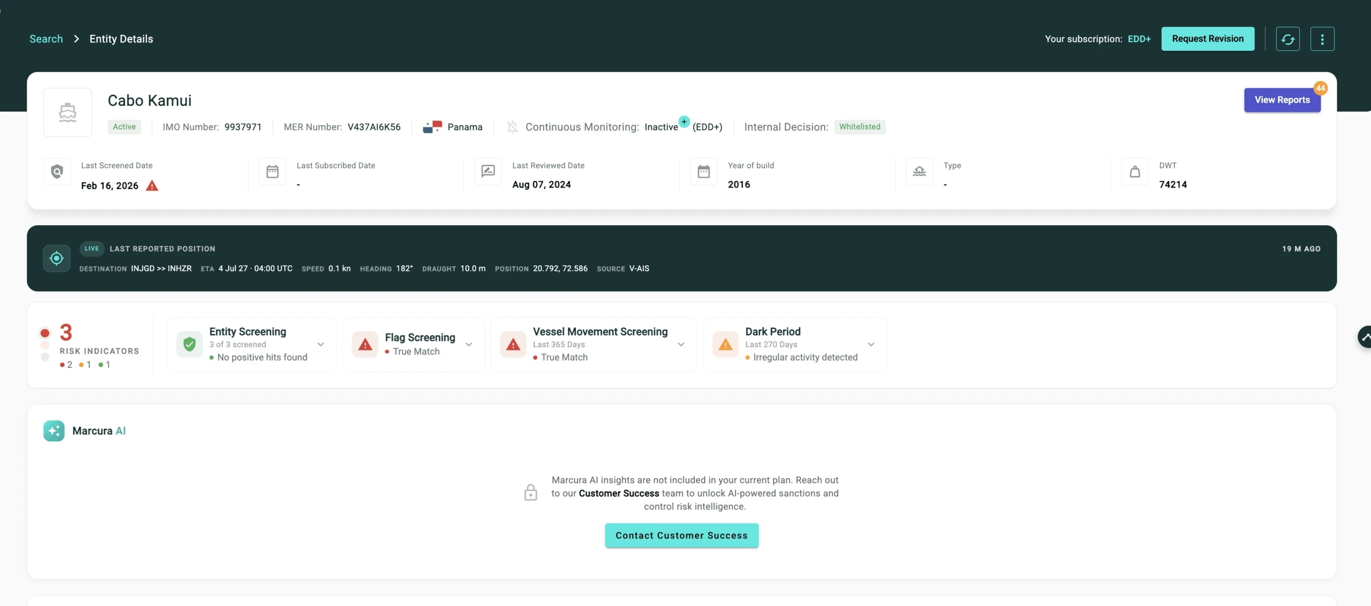1371x606 pixels.
Task: Click the Last Reviewed Date Aug 07, 2024
Action: 541,185
